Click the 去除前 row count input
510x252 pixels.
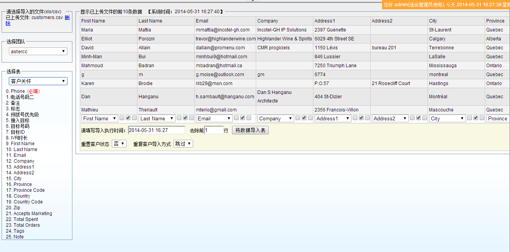coord(213,130)
